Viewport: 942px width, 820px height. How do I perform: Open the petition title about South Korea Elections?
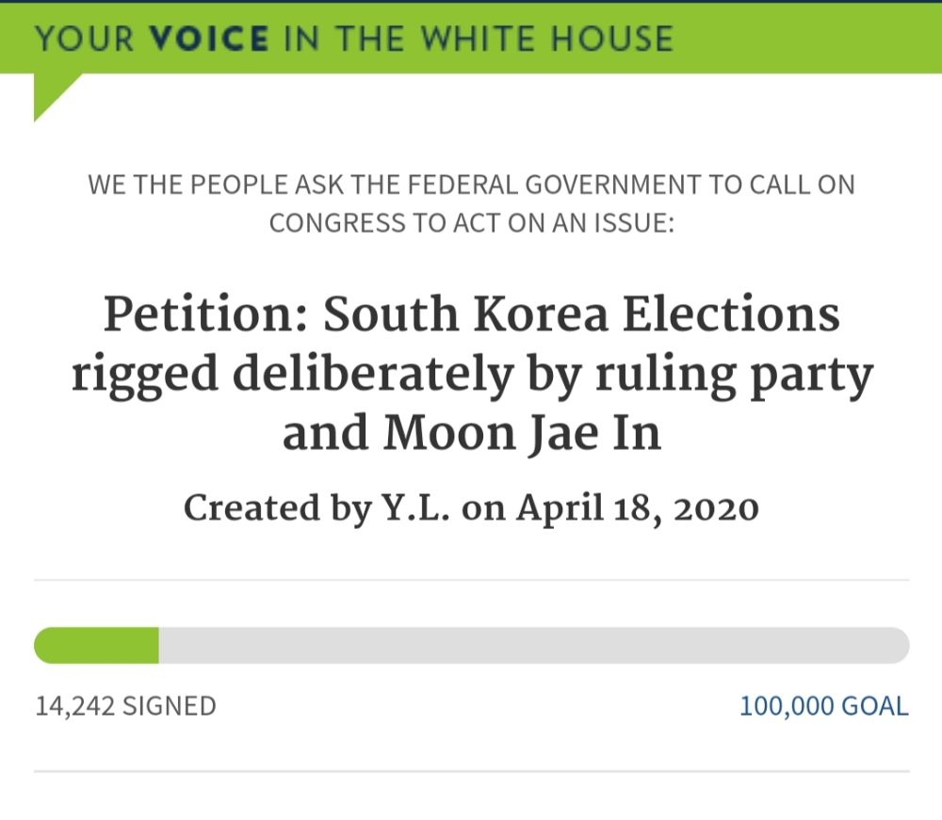pyautogui.click(x=471, y=314)
